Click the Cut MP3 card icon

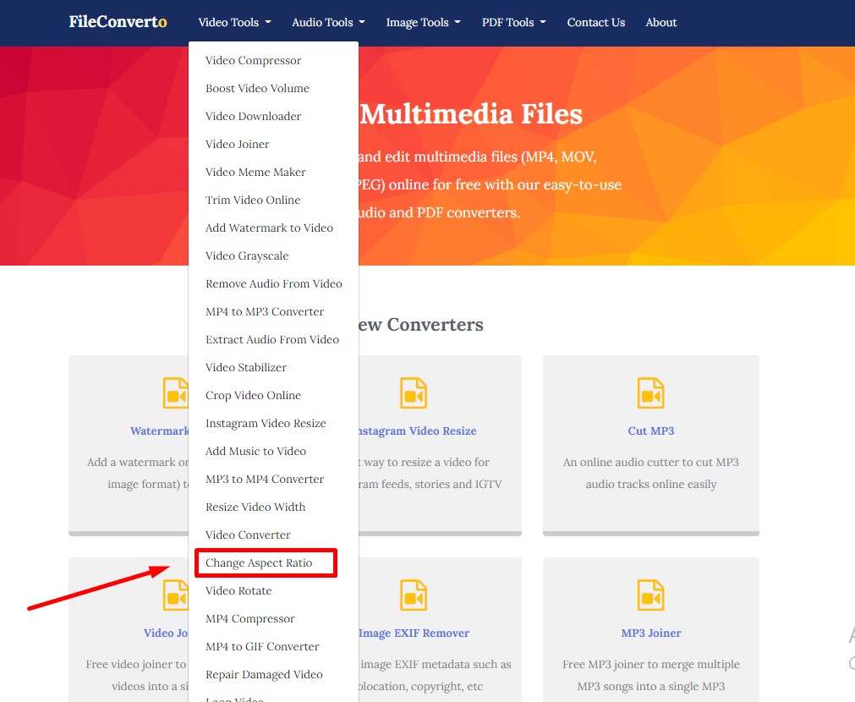pyautogui.click(x=650, y=393)
